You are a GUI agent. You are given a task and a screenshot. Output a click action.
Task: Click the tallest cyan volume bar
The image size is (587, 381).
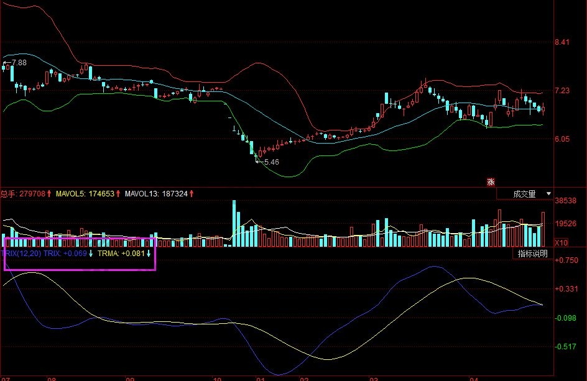(234, 223)
